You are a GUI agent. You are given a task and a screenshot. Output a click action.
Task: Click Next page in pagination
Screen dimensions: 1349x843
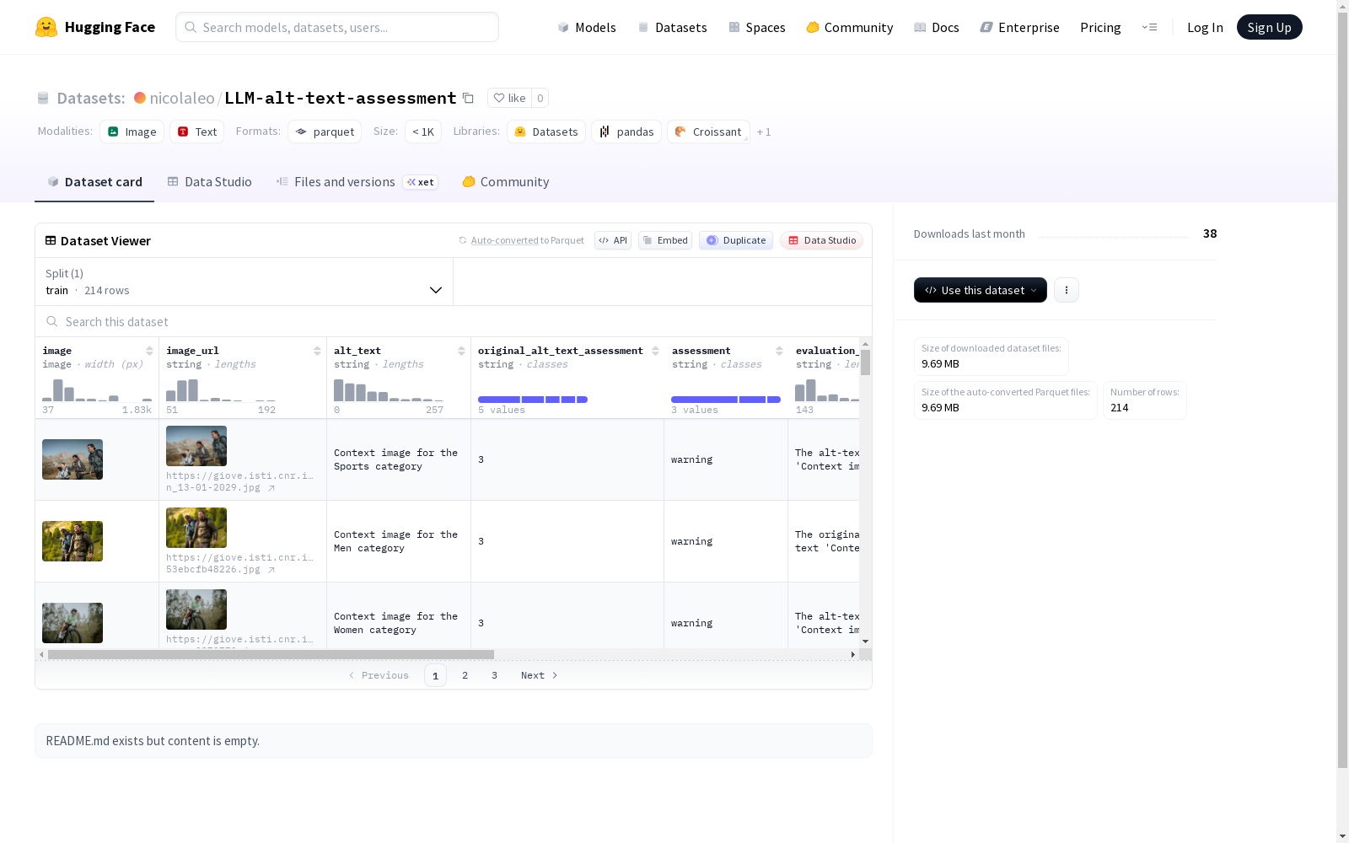coord(540,675)
